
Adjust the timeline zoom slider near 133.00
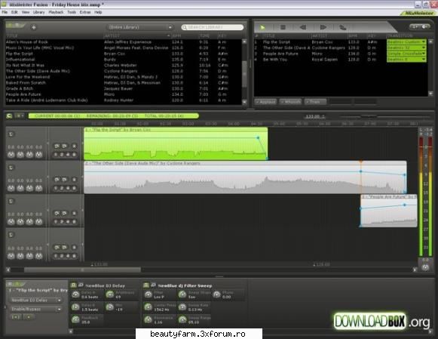(369, 116)
